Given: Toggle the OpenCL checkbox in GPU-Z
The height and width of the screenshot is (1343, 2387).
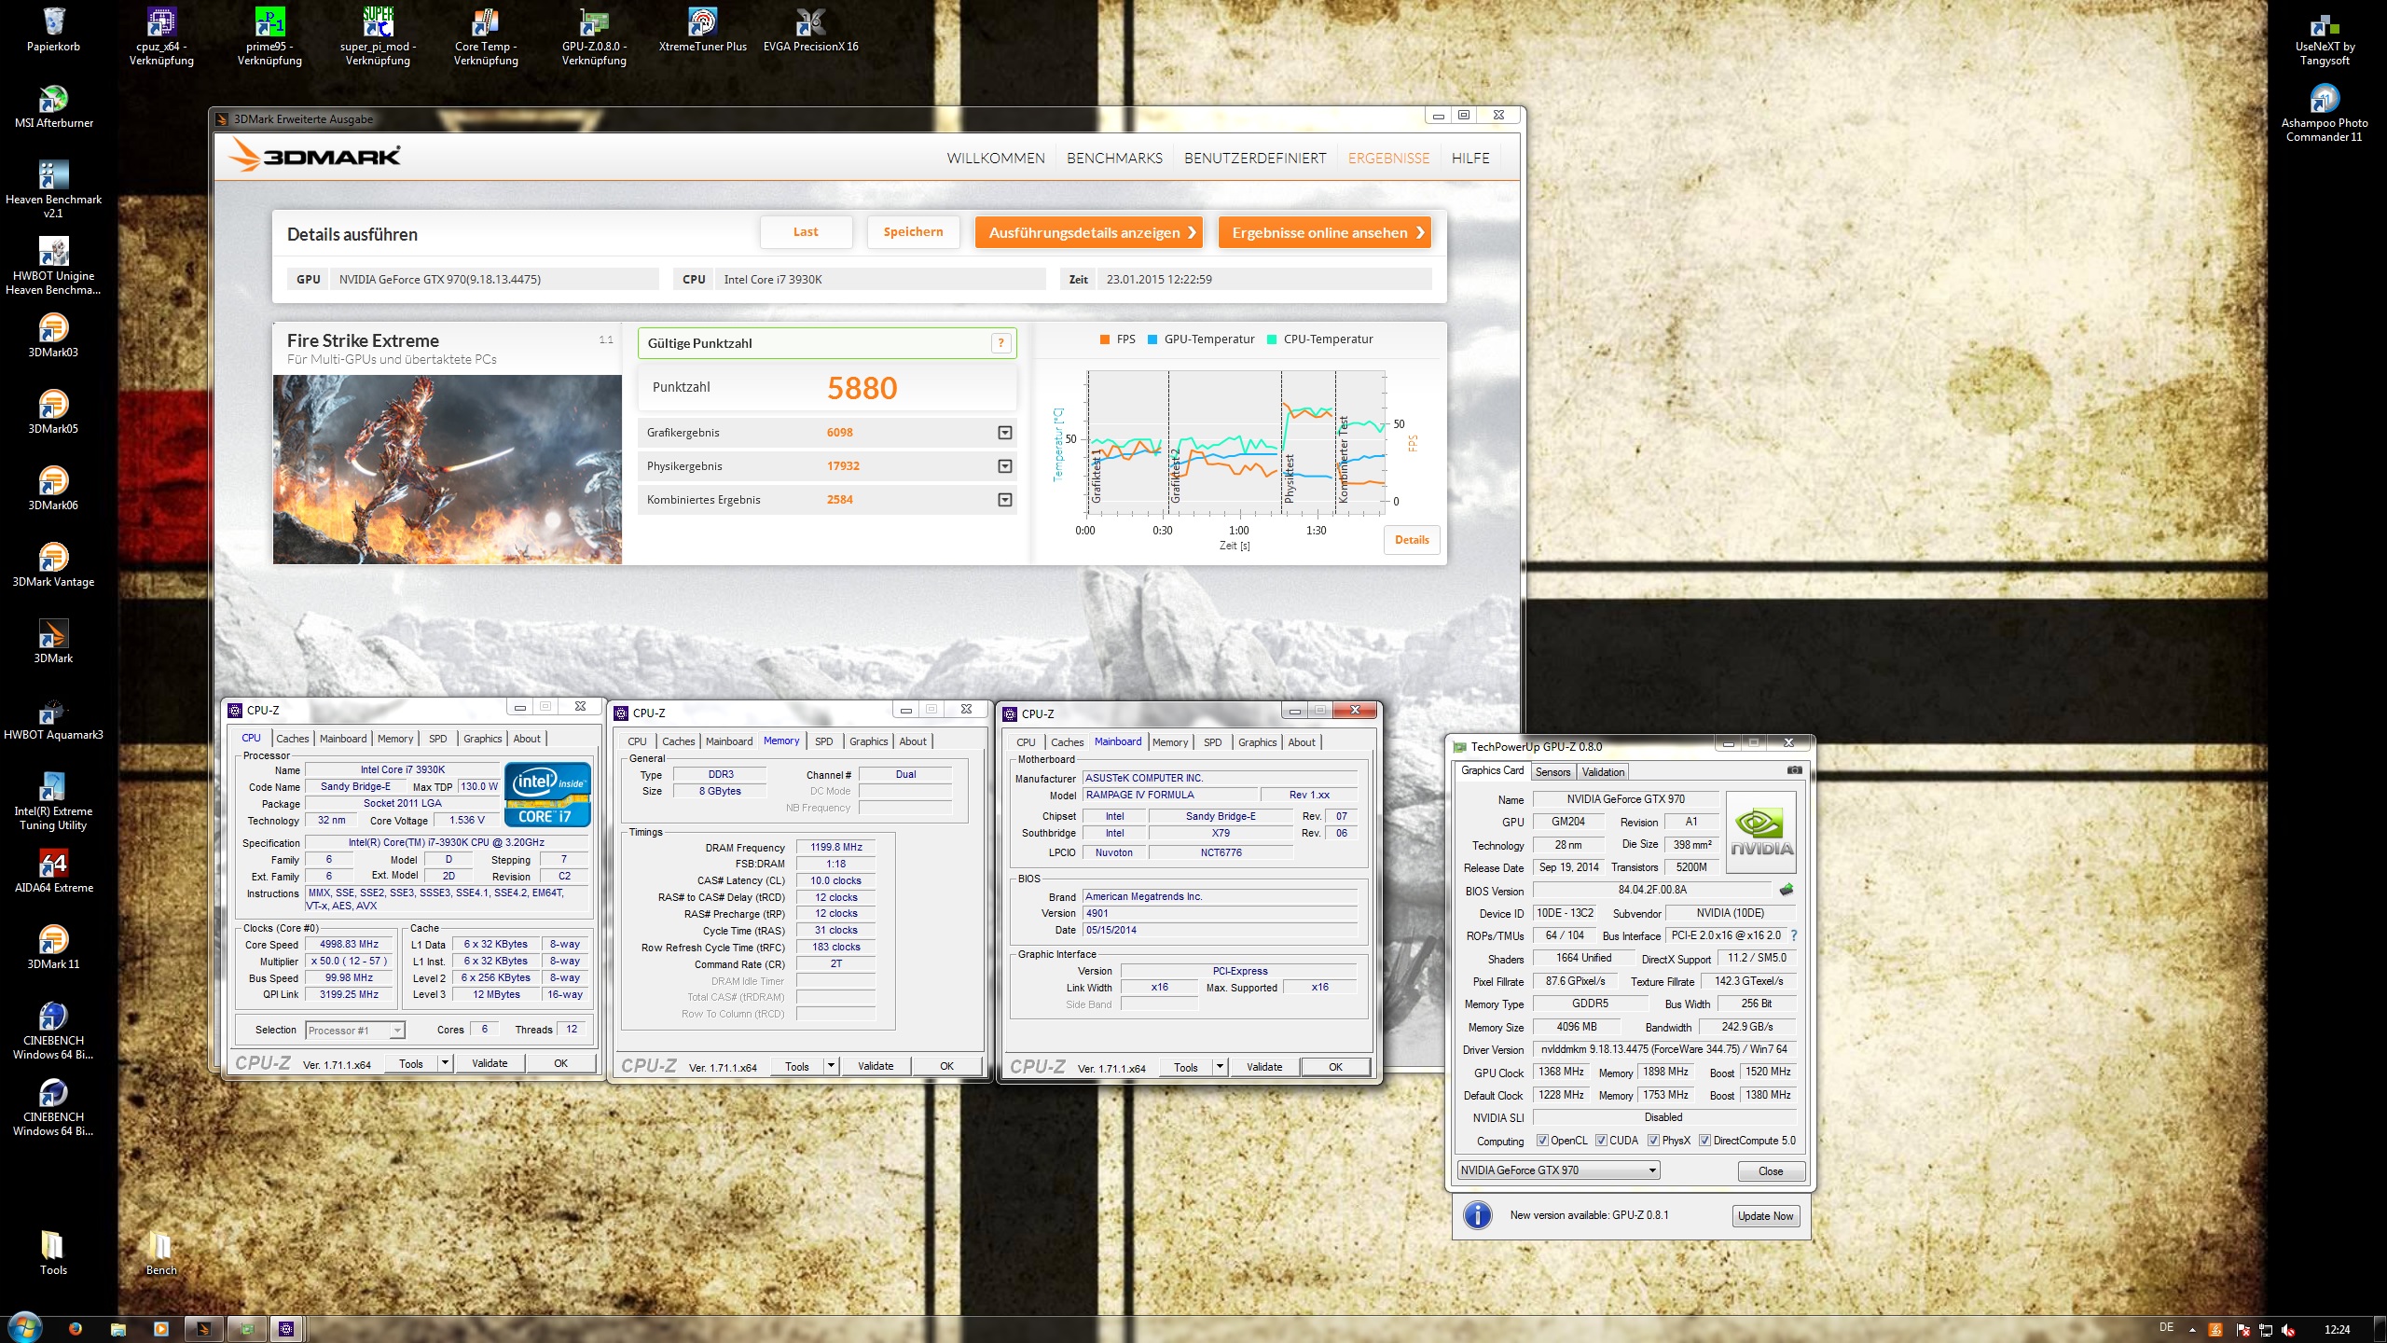Looking at the screenshot, I should (x=1542, y=1141).
